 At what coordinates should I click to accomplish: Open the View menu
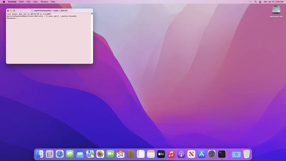point(35,2)
